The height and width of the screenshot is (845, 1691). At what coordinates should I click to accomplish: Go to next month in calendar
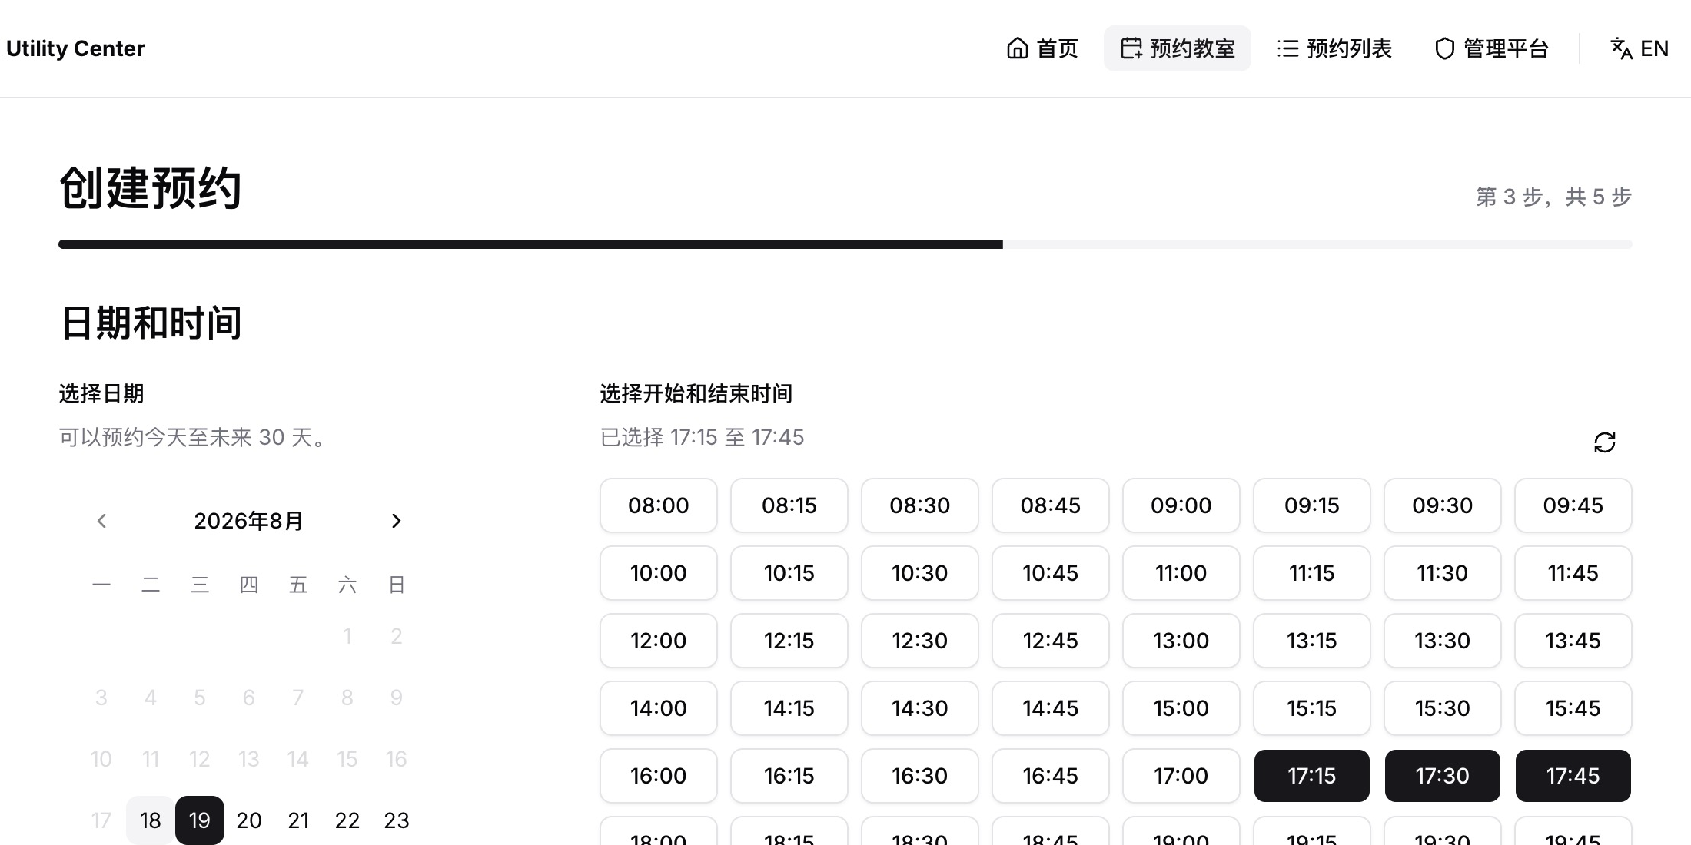tap(397, 521)
